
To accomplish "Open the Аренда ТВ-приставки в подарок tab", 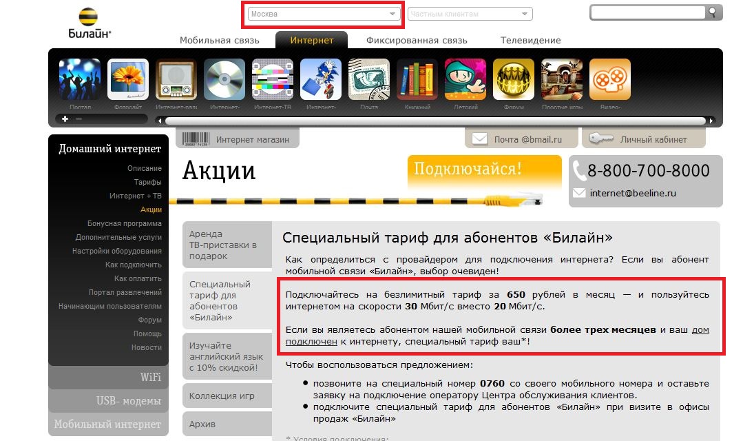I will pyautogui.click(x=227, y=245).
